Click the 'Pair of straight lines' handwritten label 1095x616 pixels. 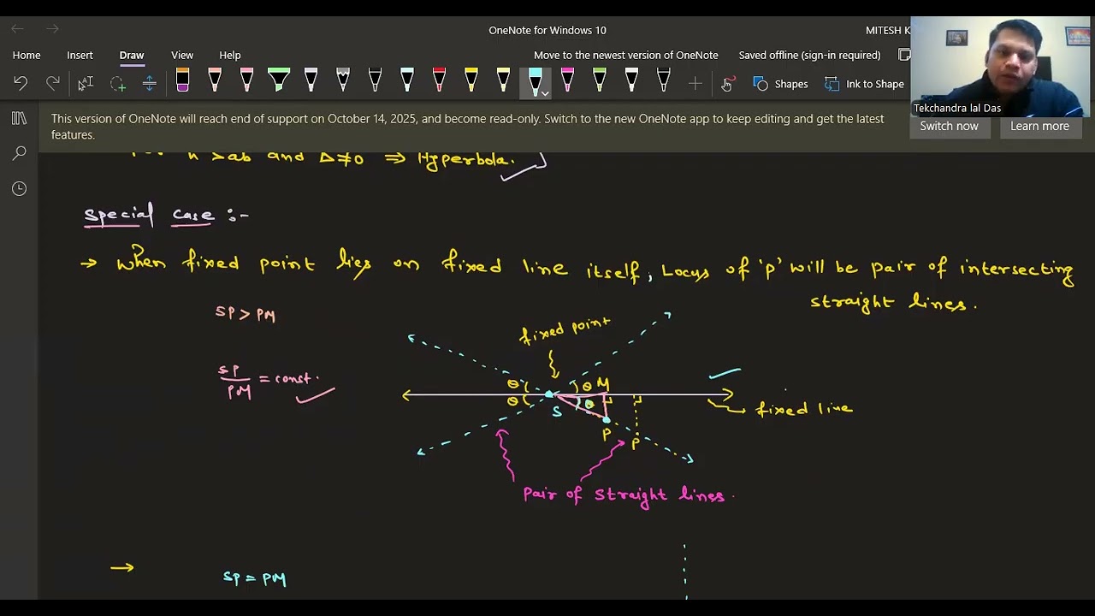pos(624,495)
